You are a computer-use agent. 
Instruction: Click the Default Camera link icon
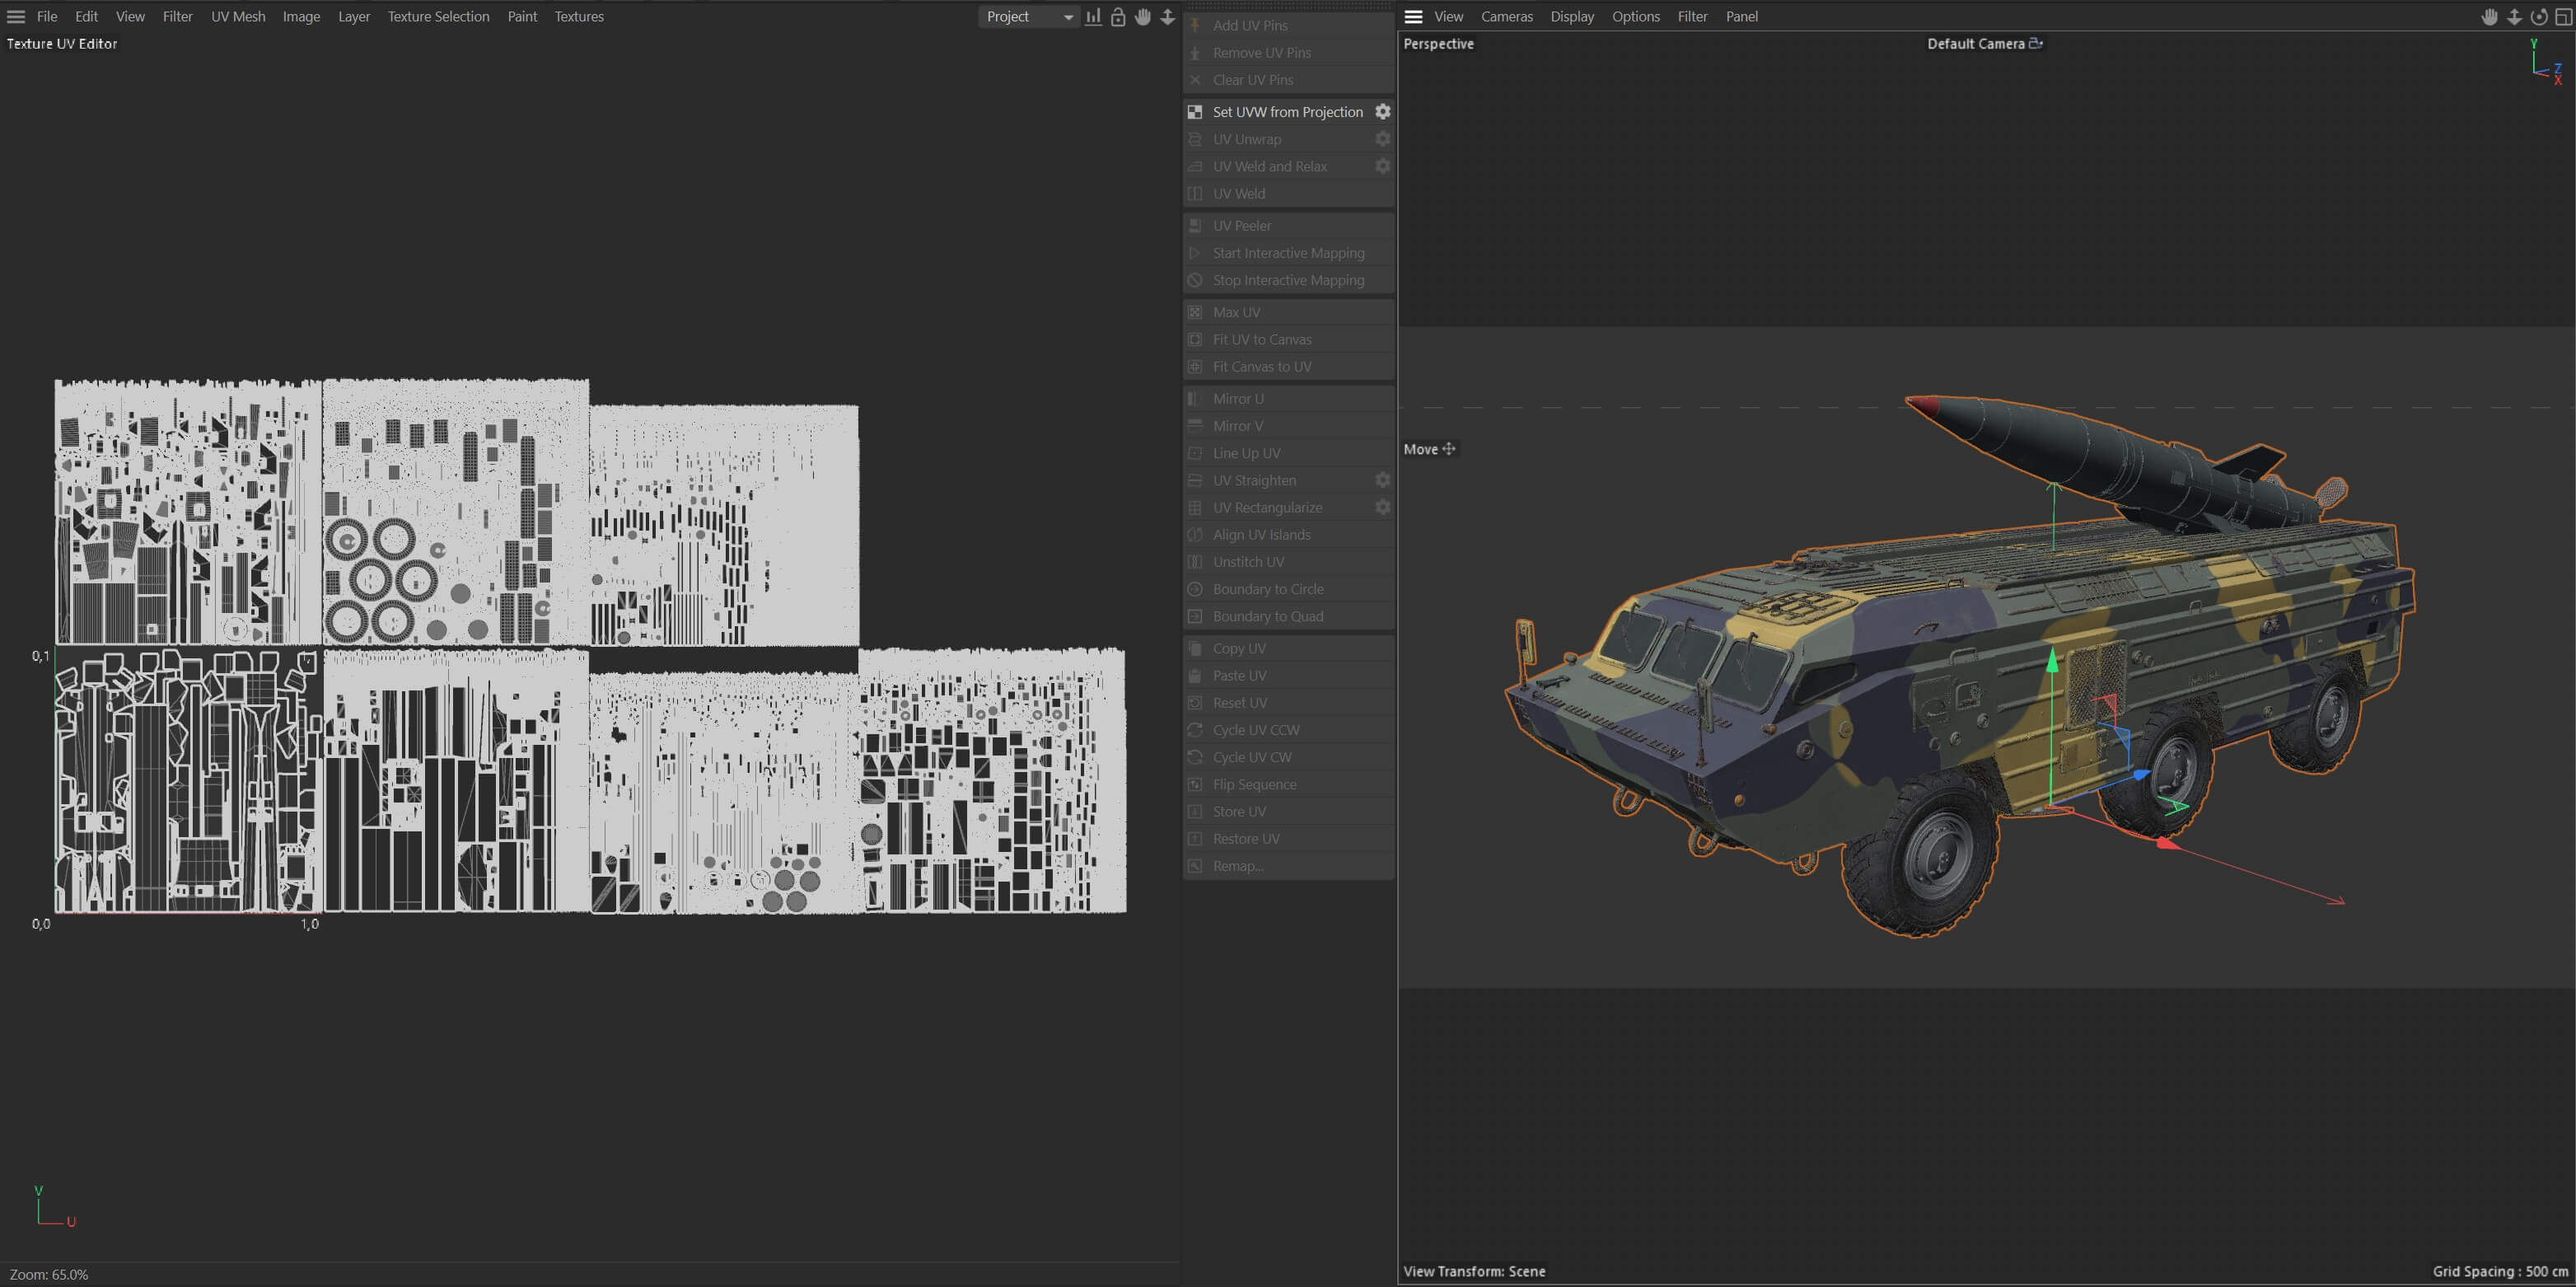(2035, 43)
